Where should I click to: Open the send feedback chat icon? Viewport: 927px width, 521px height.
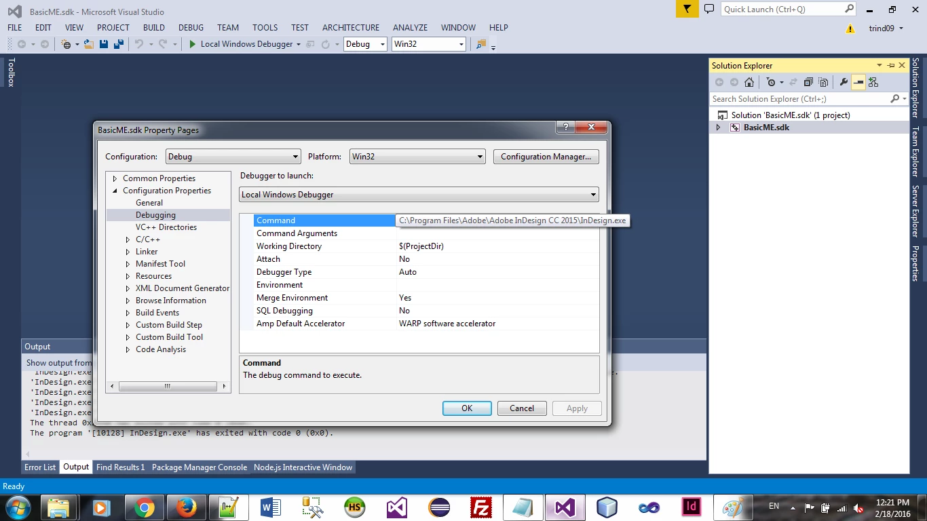(x=709, y=9)
